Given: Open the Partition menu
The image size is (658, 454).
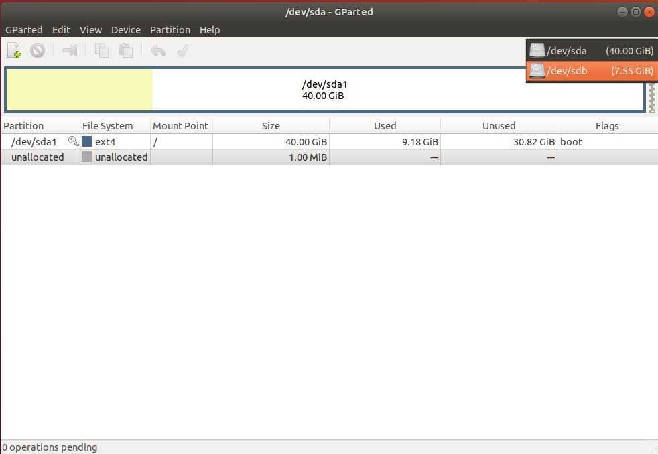Looking at the screenshot, I should pyautogui.click(x=170, y=30).
